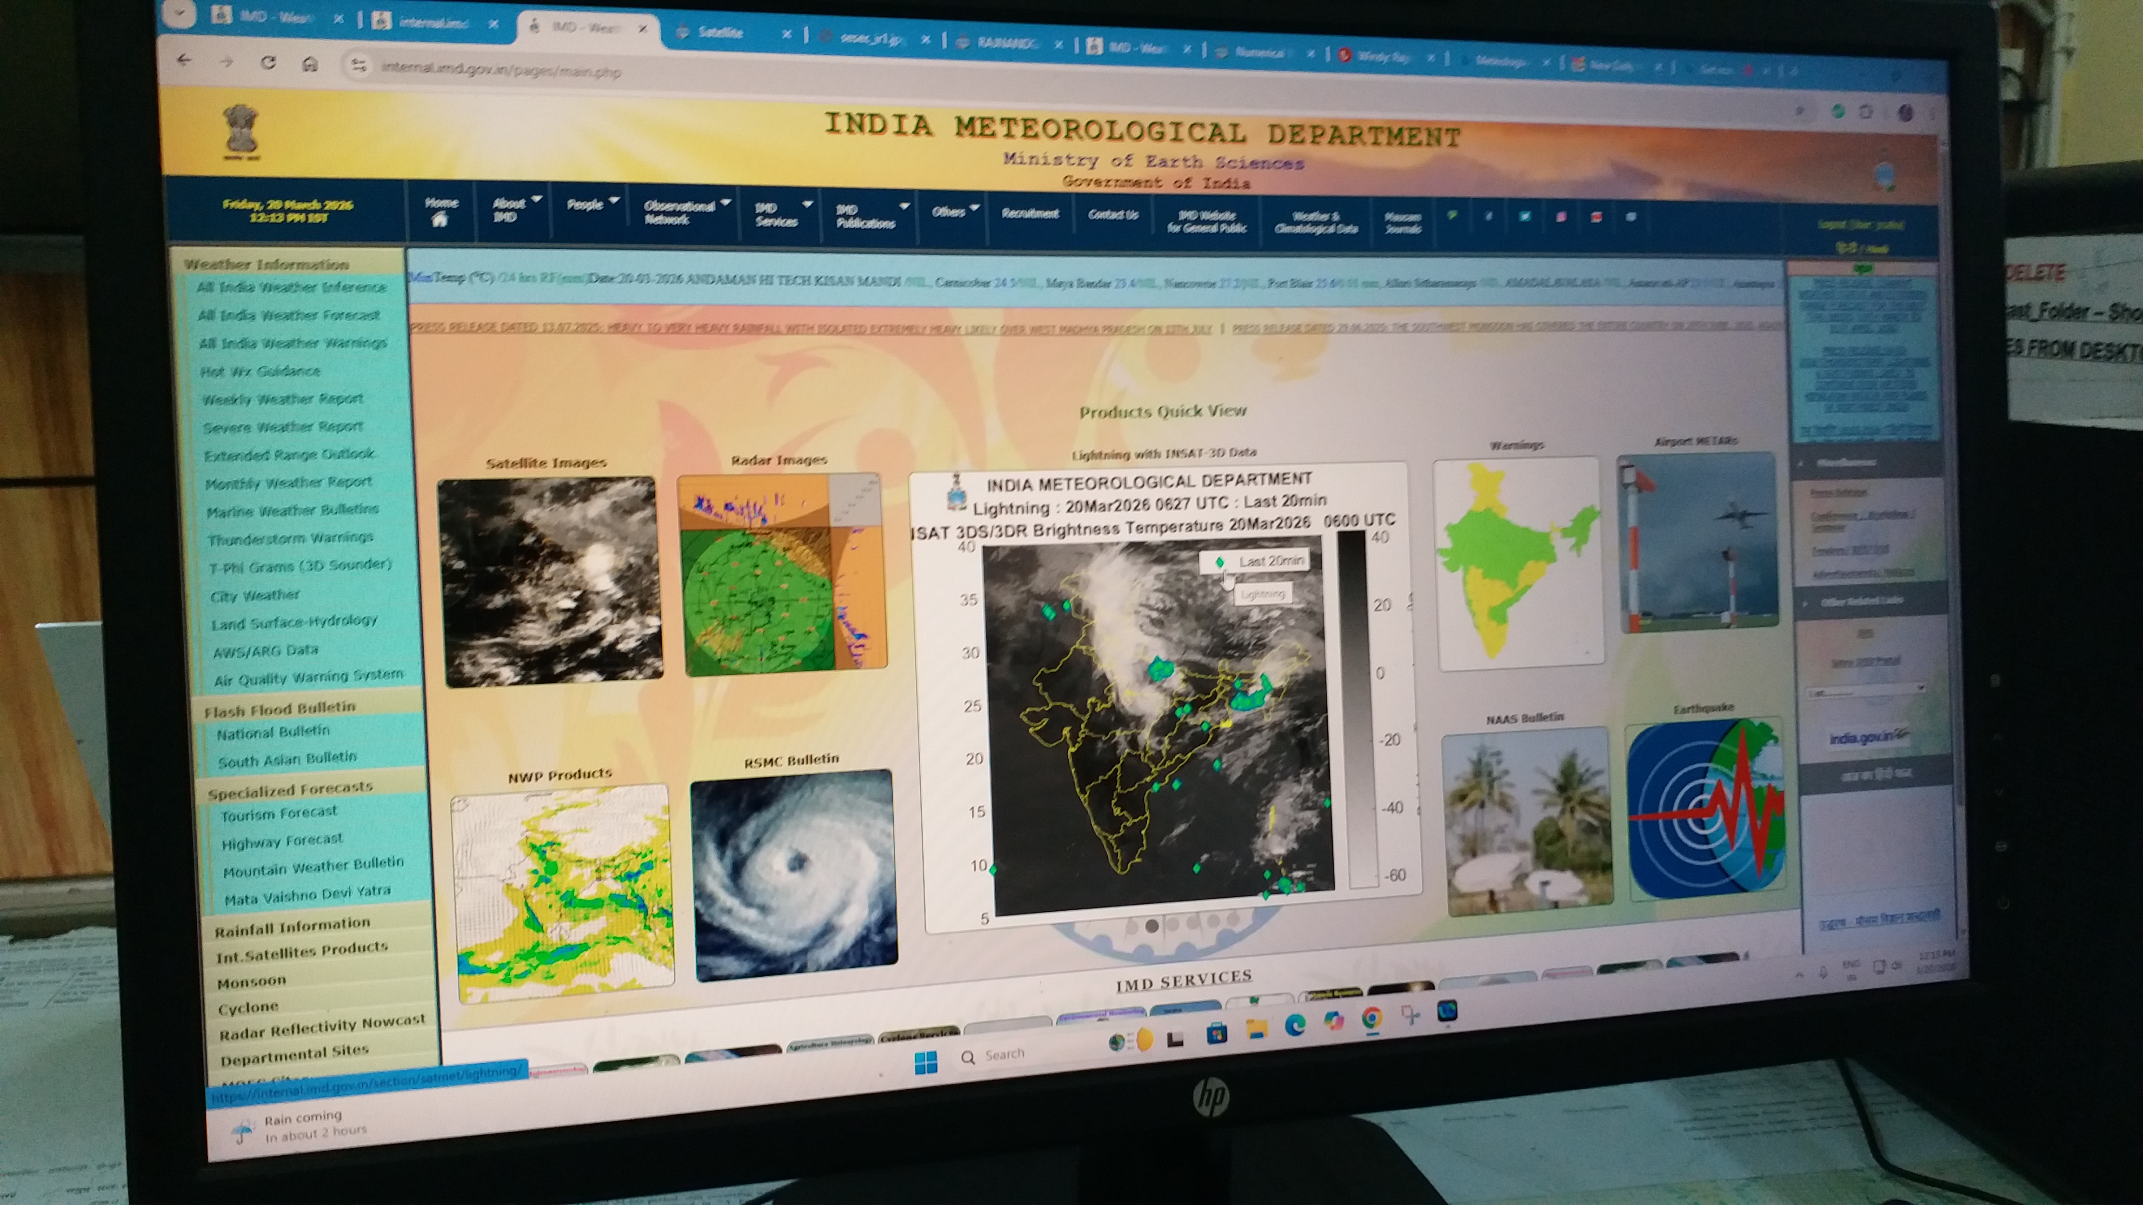
Task: Launch Microsoft Edge from the taskbar
Action: pyautogui.click(x=1295, y=1026)
